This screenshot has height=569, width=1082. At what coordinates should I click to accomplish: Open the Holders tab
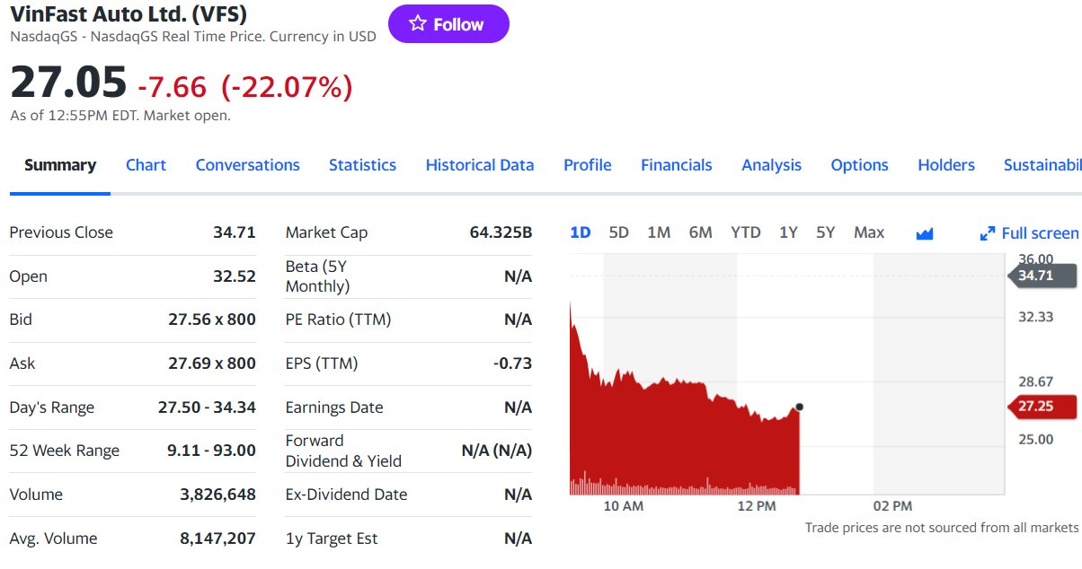(945, 165)
